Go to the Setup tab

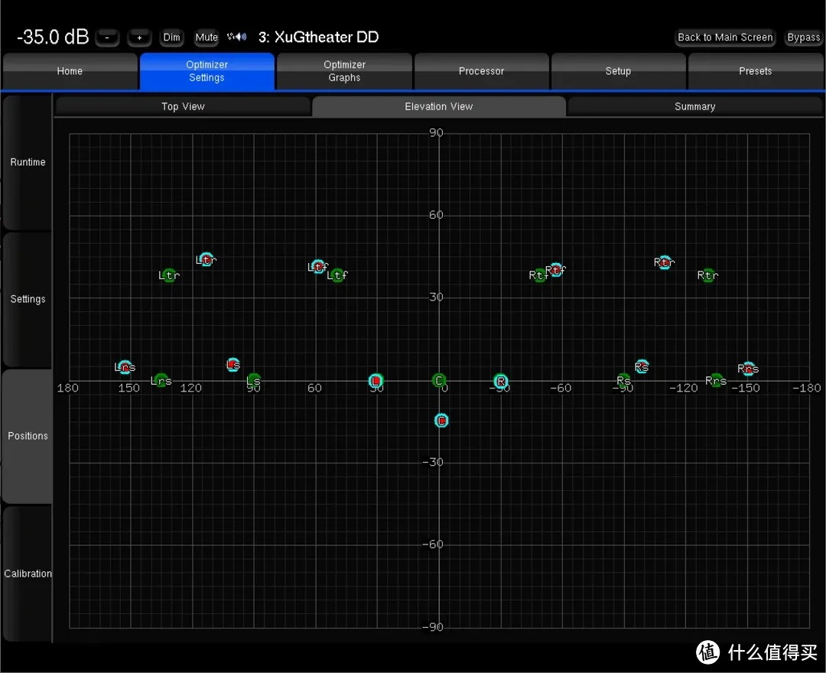click(619, 71)
